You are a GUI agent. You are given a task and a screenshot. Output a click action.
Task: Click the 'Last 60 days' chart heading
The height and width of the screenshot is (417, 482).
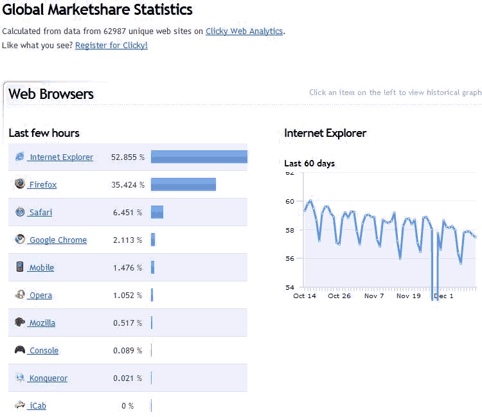[x=310, y=163]
